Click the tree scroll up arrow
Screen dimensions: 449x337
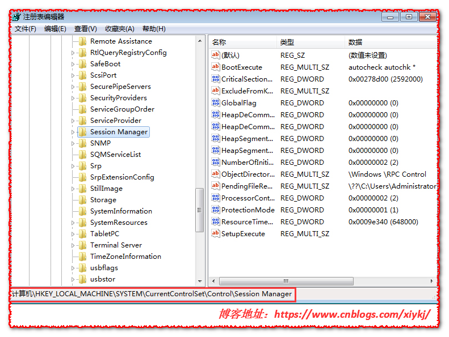click(200, 41)
